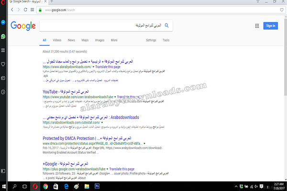Open Windows taskbar search icon

coord(14,186)
